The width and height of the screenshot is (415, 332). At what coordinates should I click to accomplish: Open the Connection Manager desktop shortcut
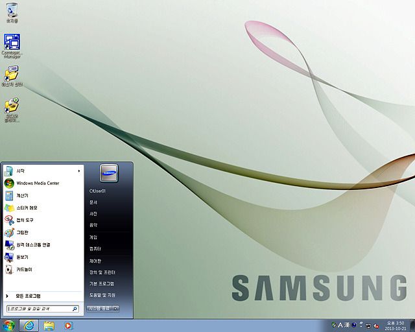[x=12, y=45]
